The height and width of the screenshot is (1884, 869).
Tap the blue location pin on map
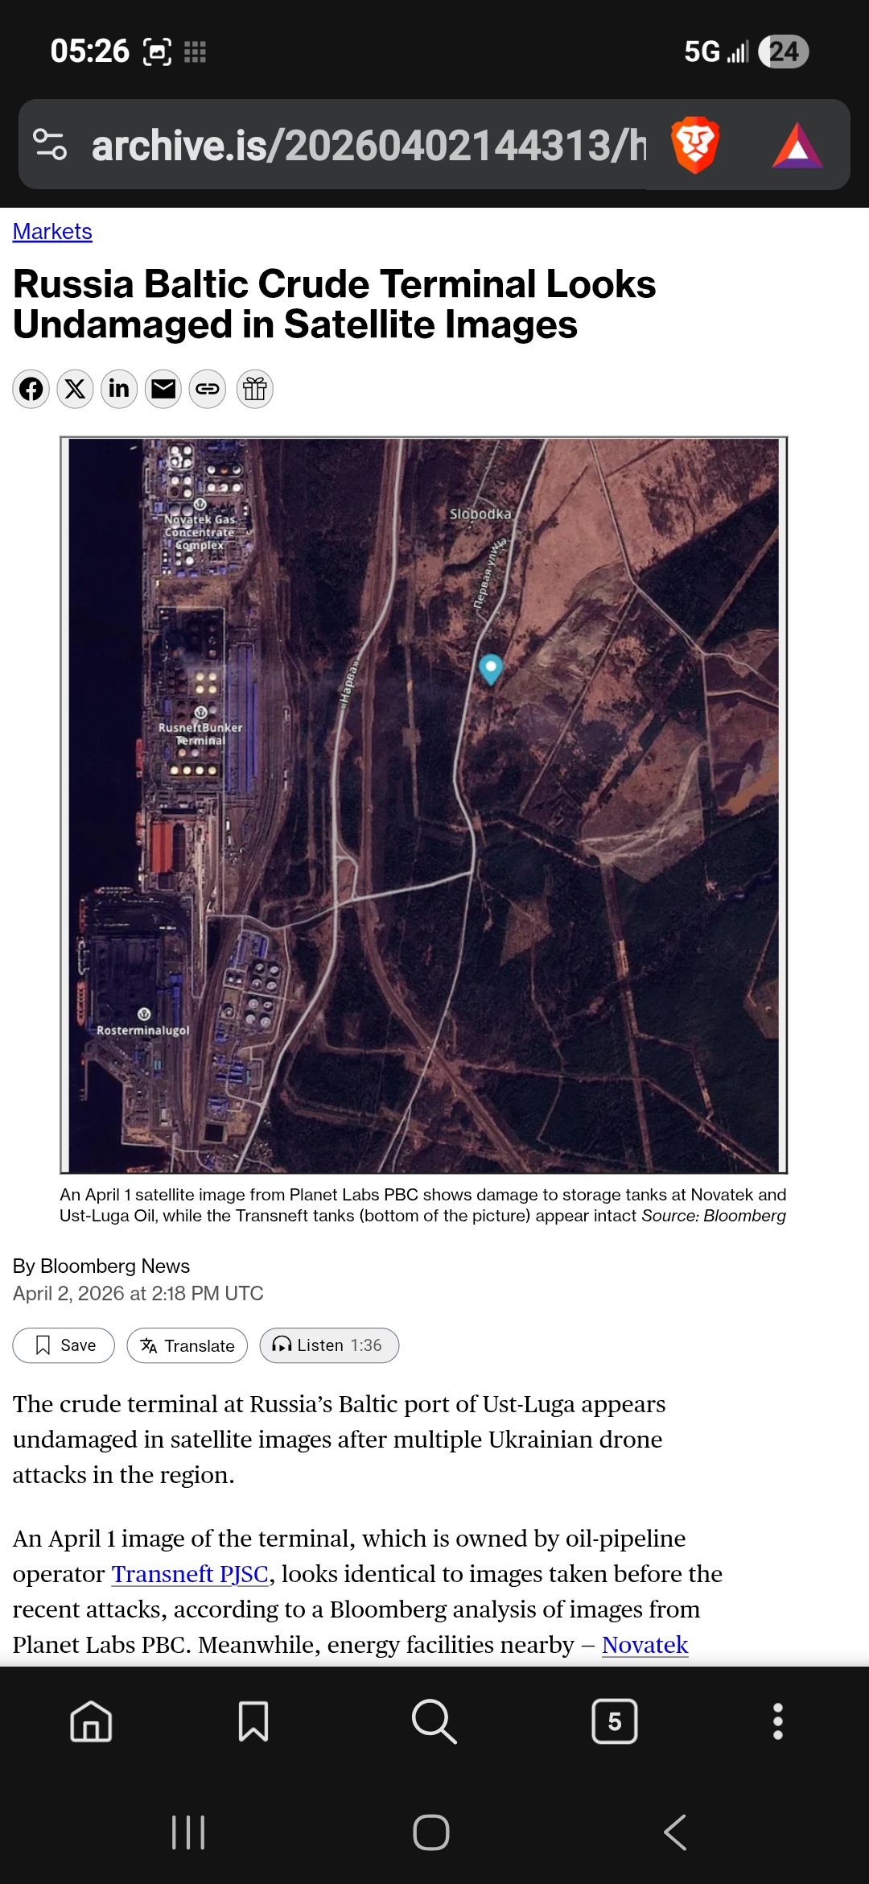491,669
